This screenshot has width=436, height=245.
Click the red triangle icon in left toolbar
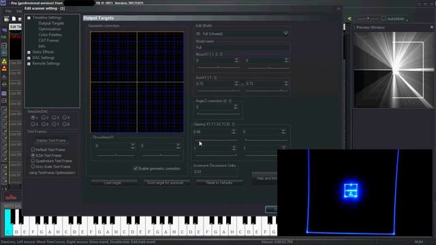click(4, 68)
